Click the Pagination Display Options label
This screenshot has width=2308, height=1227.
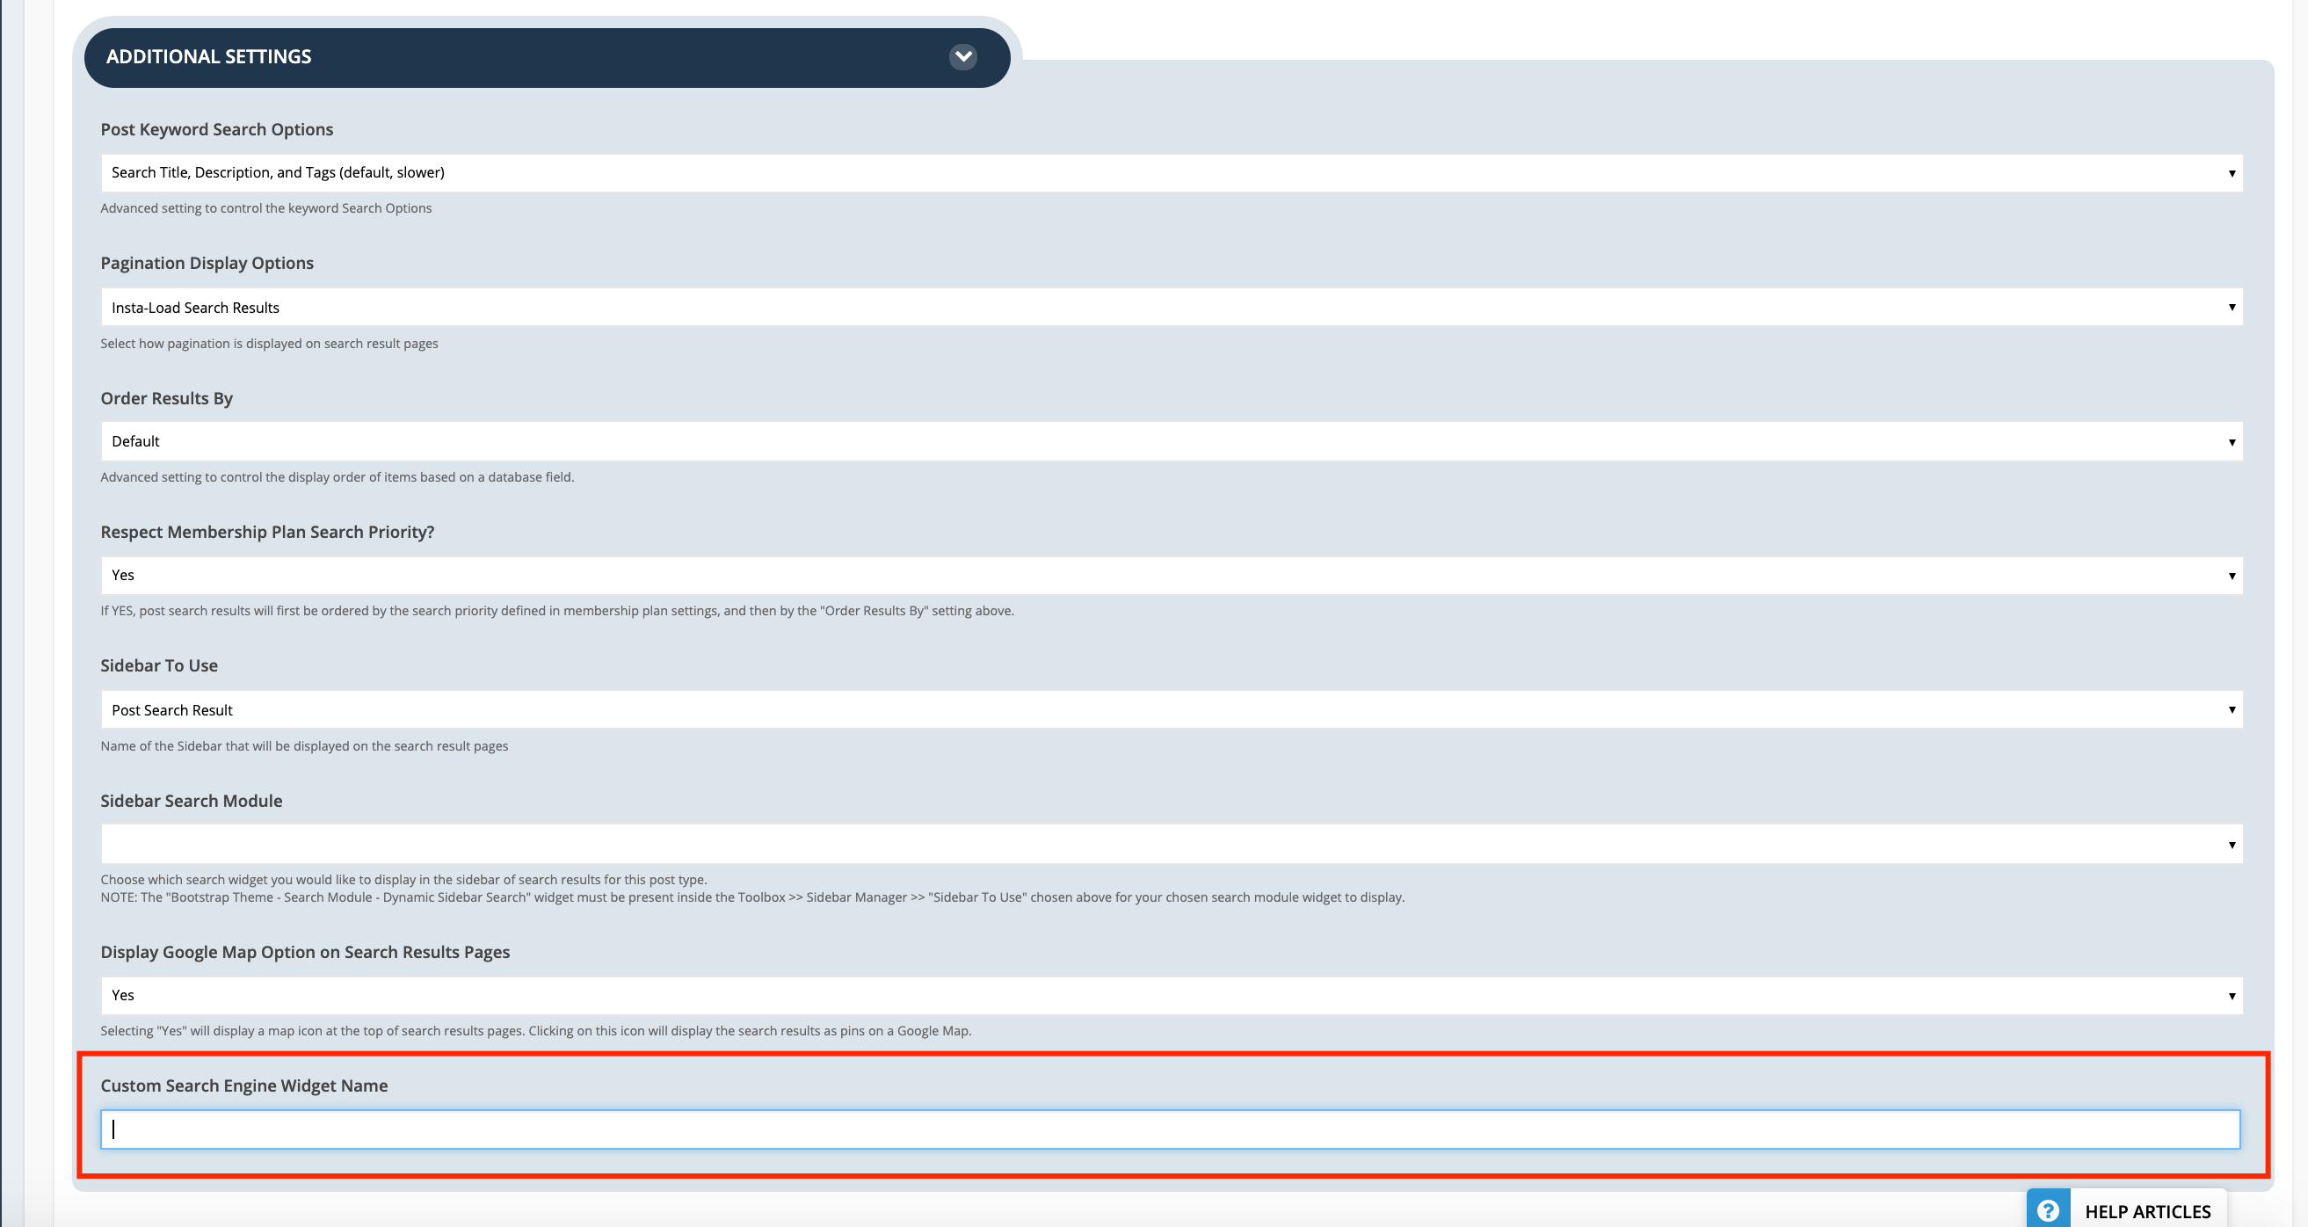pos(207,263)
